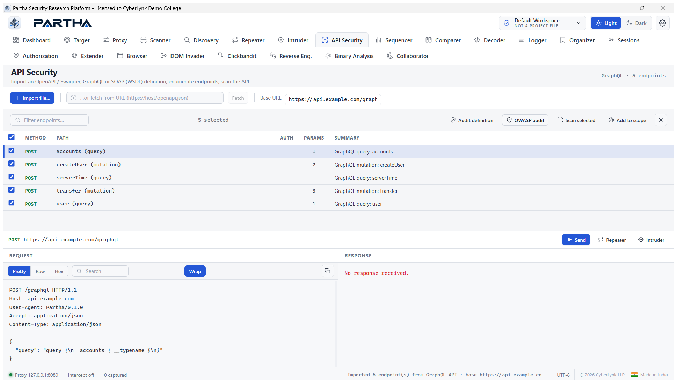This screenshot has width=677, height=383.
Task: Uncheck the user (query) checkbox
Action: (12, 203)
